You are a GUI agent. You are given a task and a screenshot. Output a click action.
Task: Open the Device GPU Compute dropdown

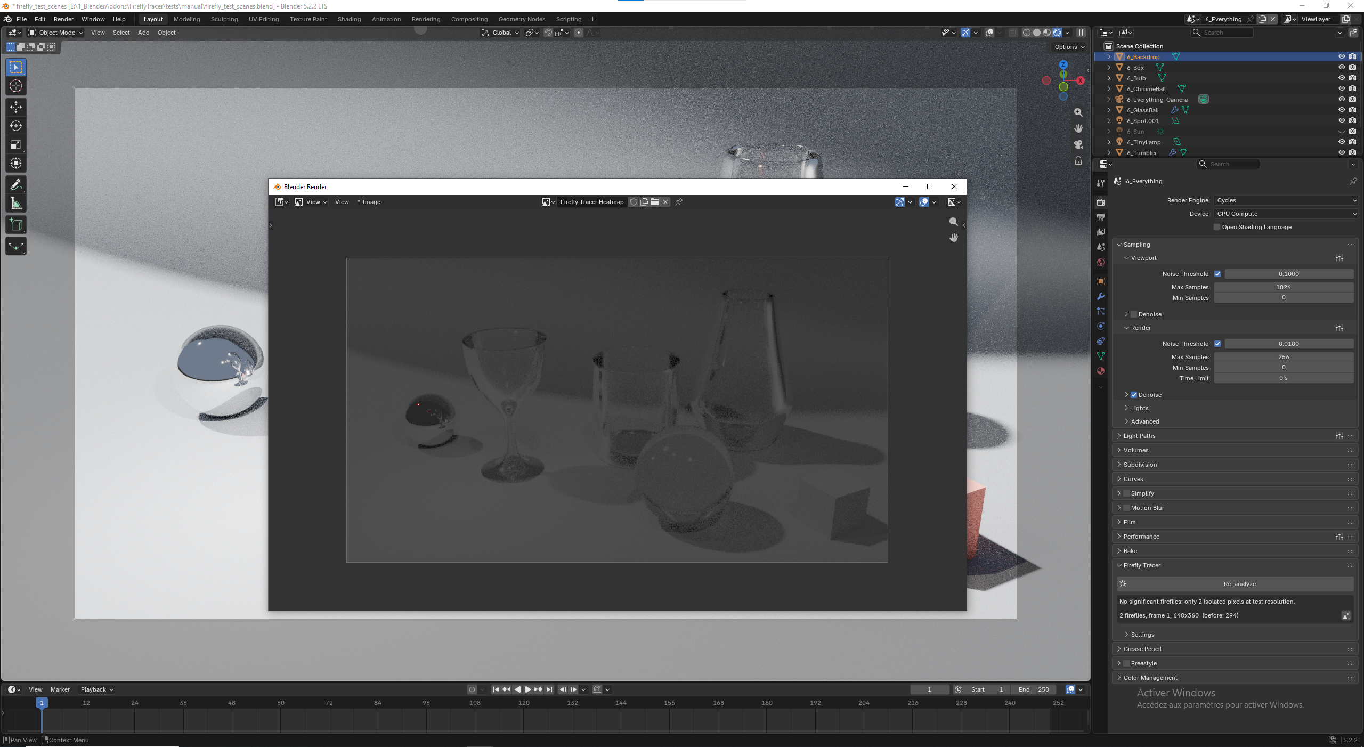(1286, 214)
